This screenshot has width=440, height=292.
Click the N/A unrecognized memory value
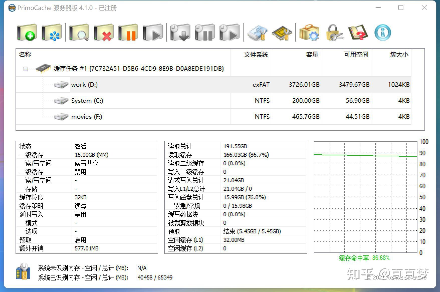point(142,268)
